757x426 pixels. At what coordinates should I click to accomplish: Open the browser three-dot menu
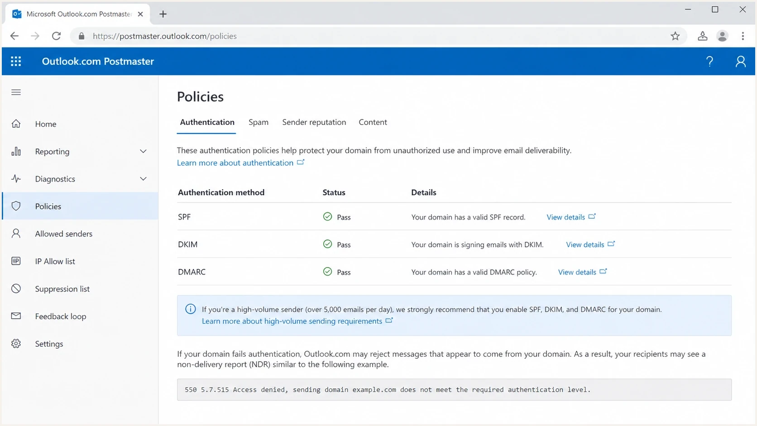click(x=743, y=36)
